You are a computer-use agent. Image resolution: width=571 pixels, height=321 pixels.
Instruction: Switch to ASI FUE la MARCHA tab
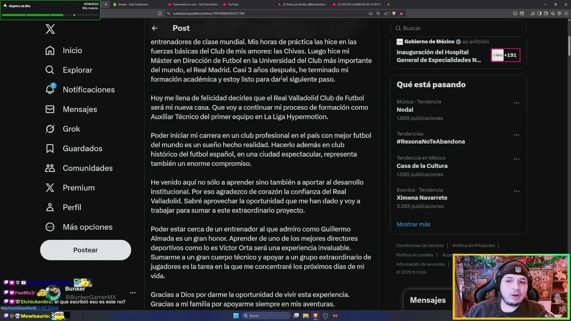pos(357,4)
